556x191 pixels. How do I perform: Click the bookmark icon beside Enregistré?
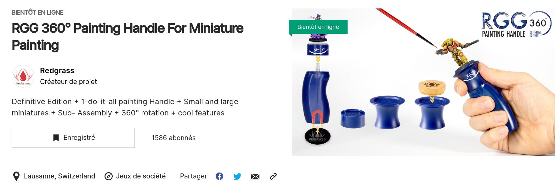click(x=56, y=138)
